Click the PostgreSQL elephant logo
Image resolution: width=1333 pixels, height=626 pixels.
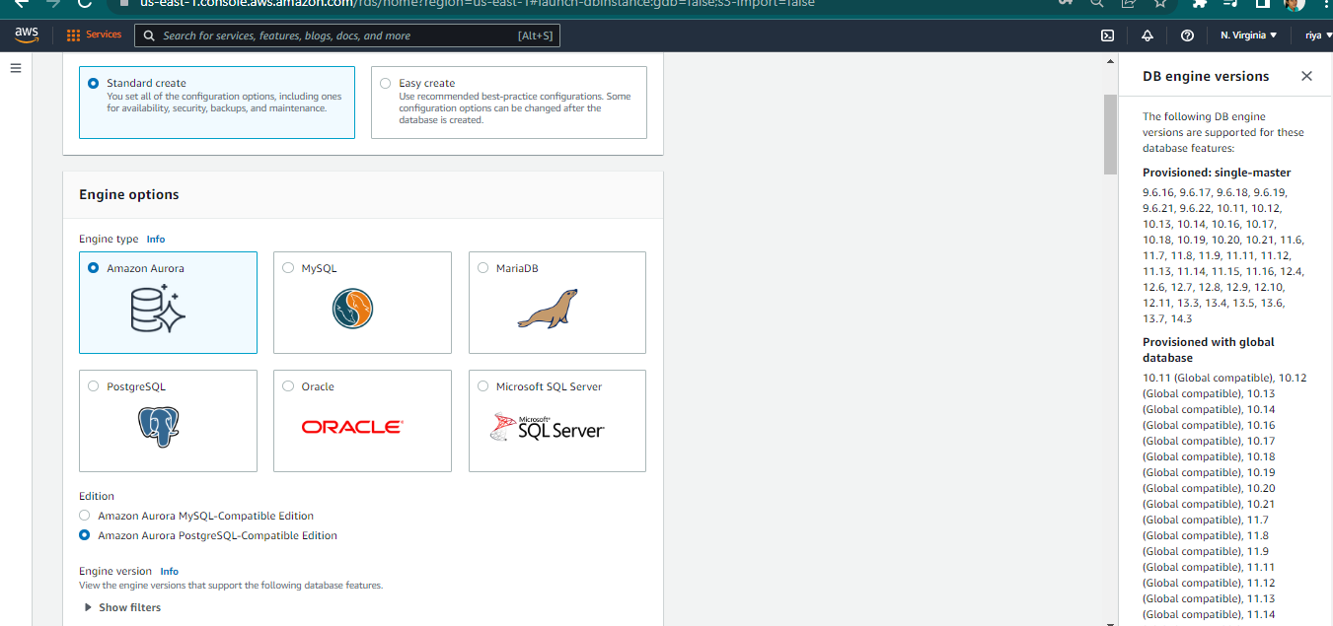[x=158, y=427]
